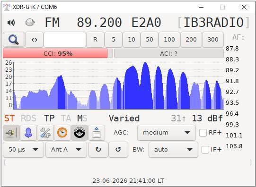
Task: Click the ACI indicator bar
Action: point(168,53)
